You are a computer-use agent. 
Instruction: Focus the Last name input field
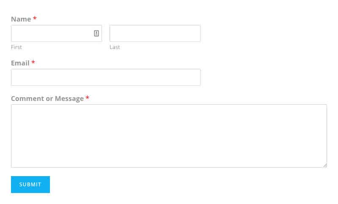pyautogui.click(x=155, y=33)
